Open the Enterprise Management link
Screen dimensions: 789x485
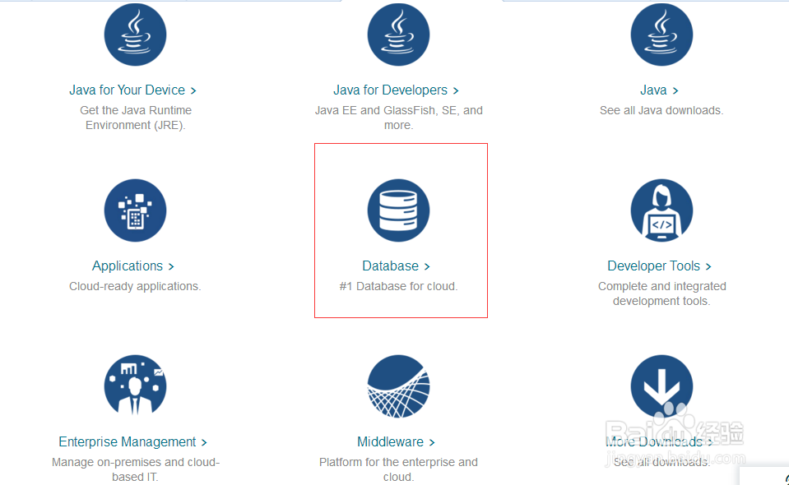click(132, 441)
